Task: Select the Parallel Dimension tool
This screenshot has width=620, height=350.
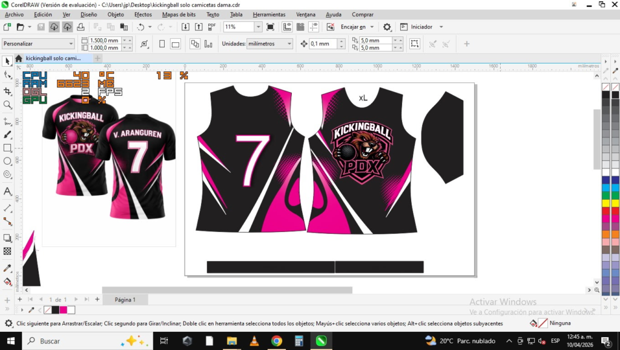Action: pyautogui.click(x=7, y=208)
